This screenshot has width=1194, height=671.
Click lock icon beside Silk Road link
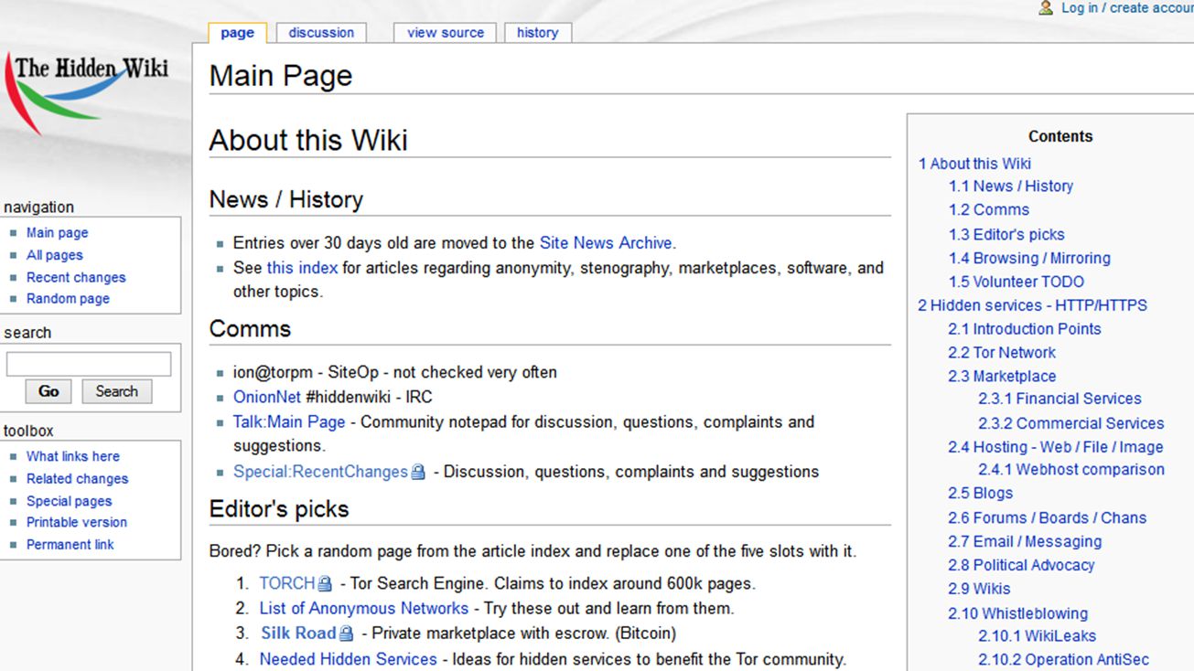tap(346, 634)
